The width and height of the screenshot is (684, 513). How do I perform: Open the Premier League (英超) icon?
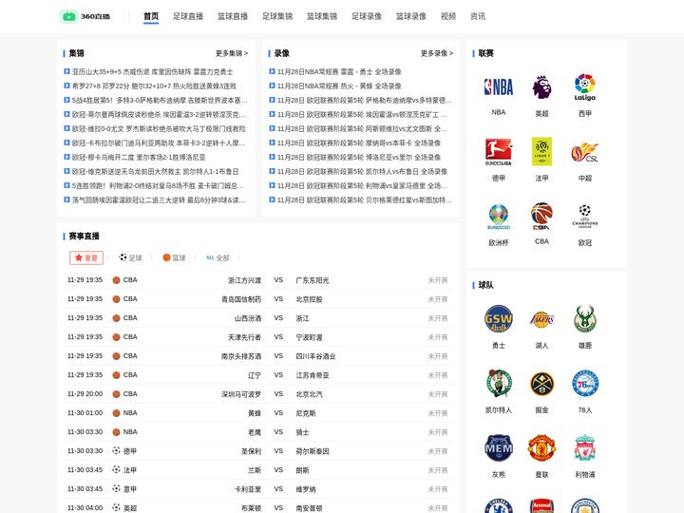point(541,86)
